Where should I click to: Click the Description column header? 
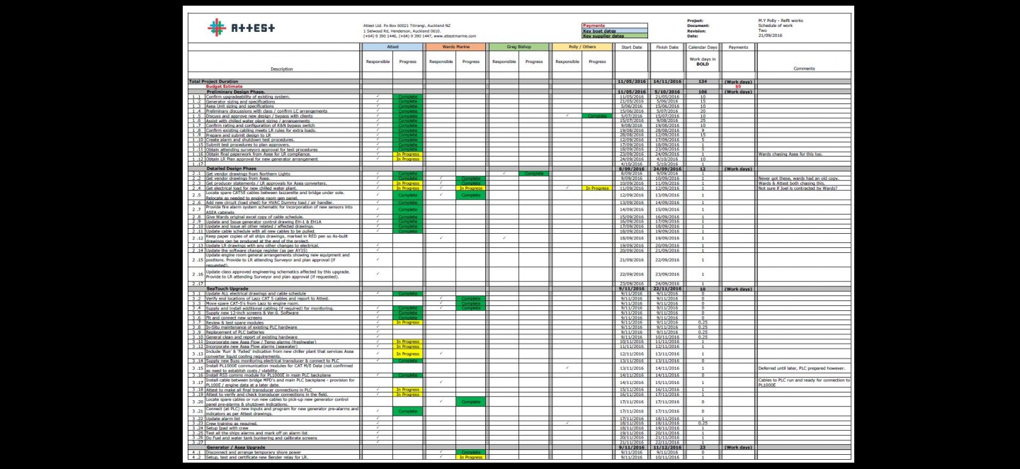[281, 69]
